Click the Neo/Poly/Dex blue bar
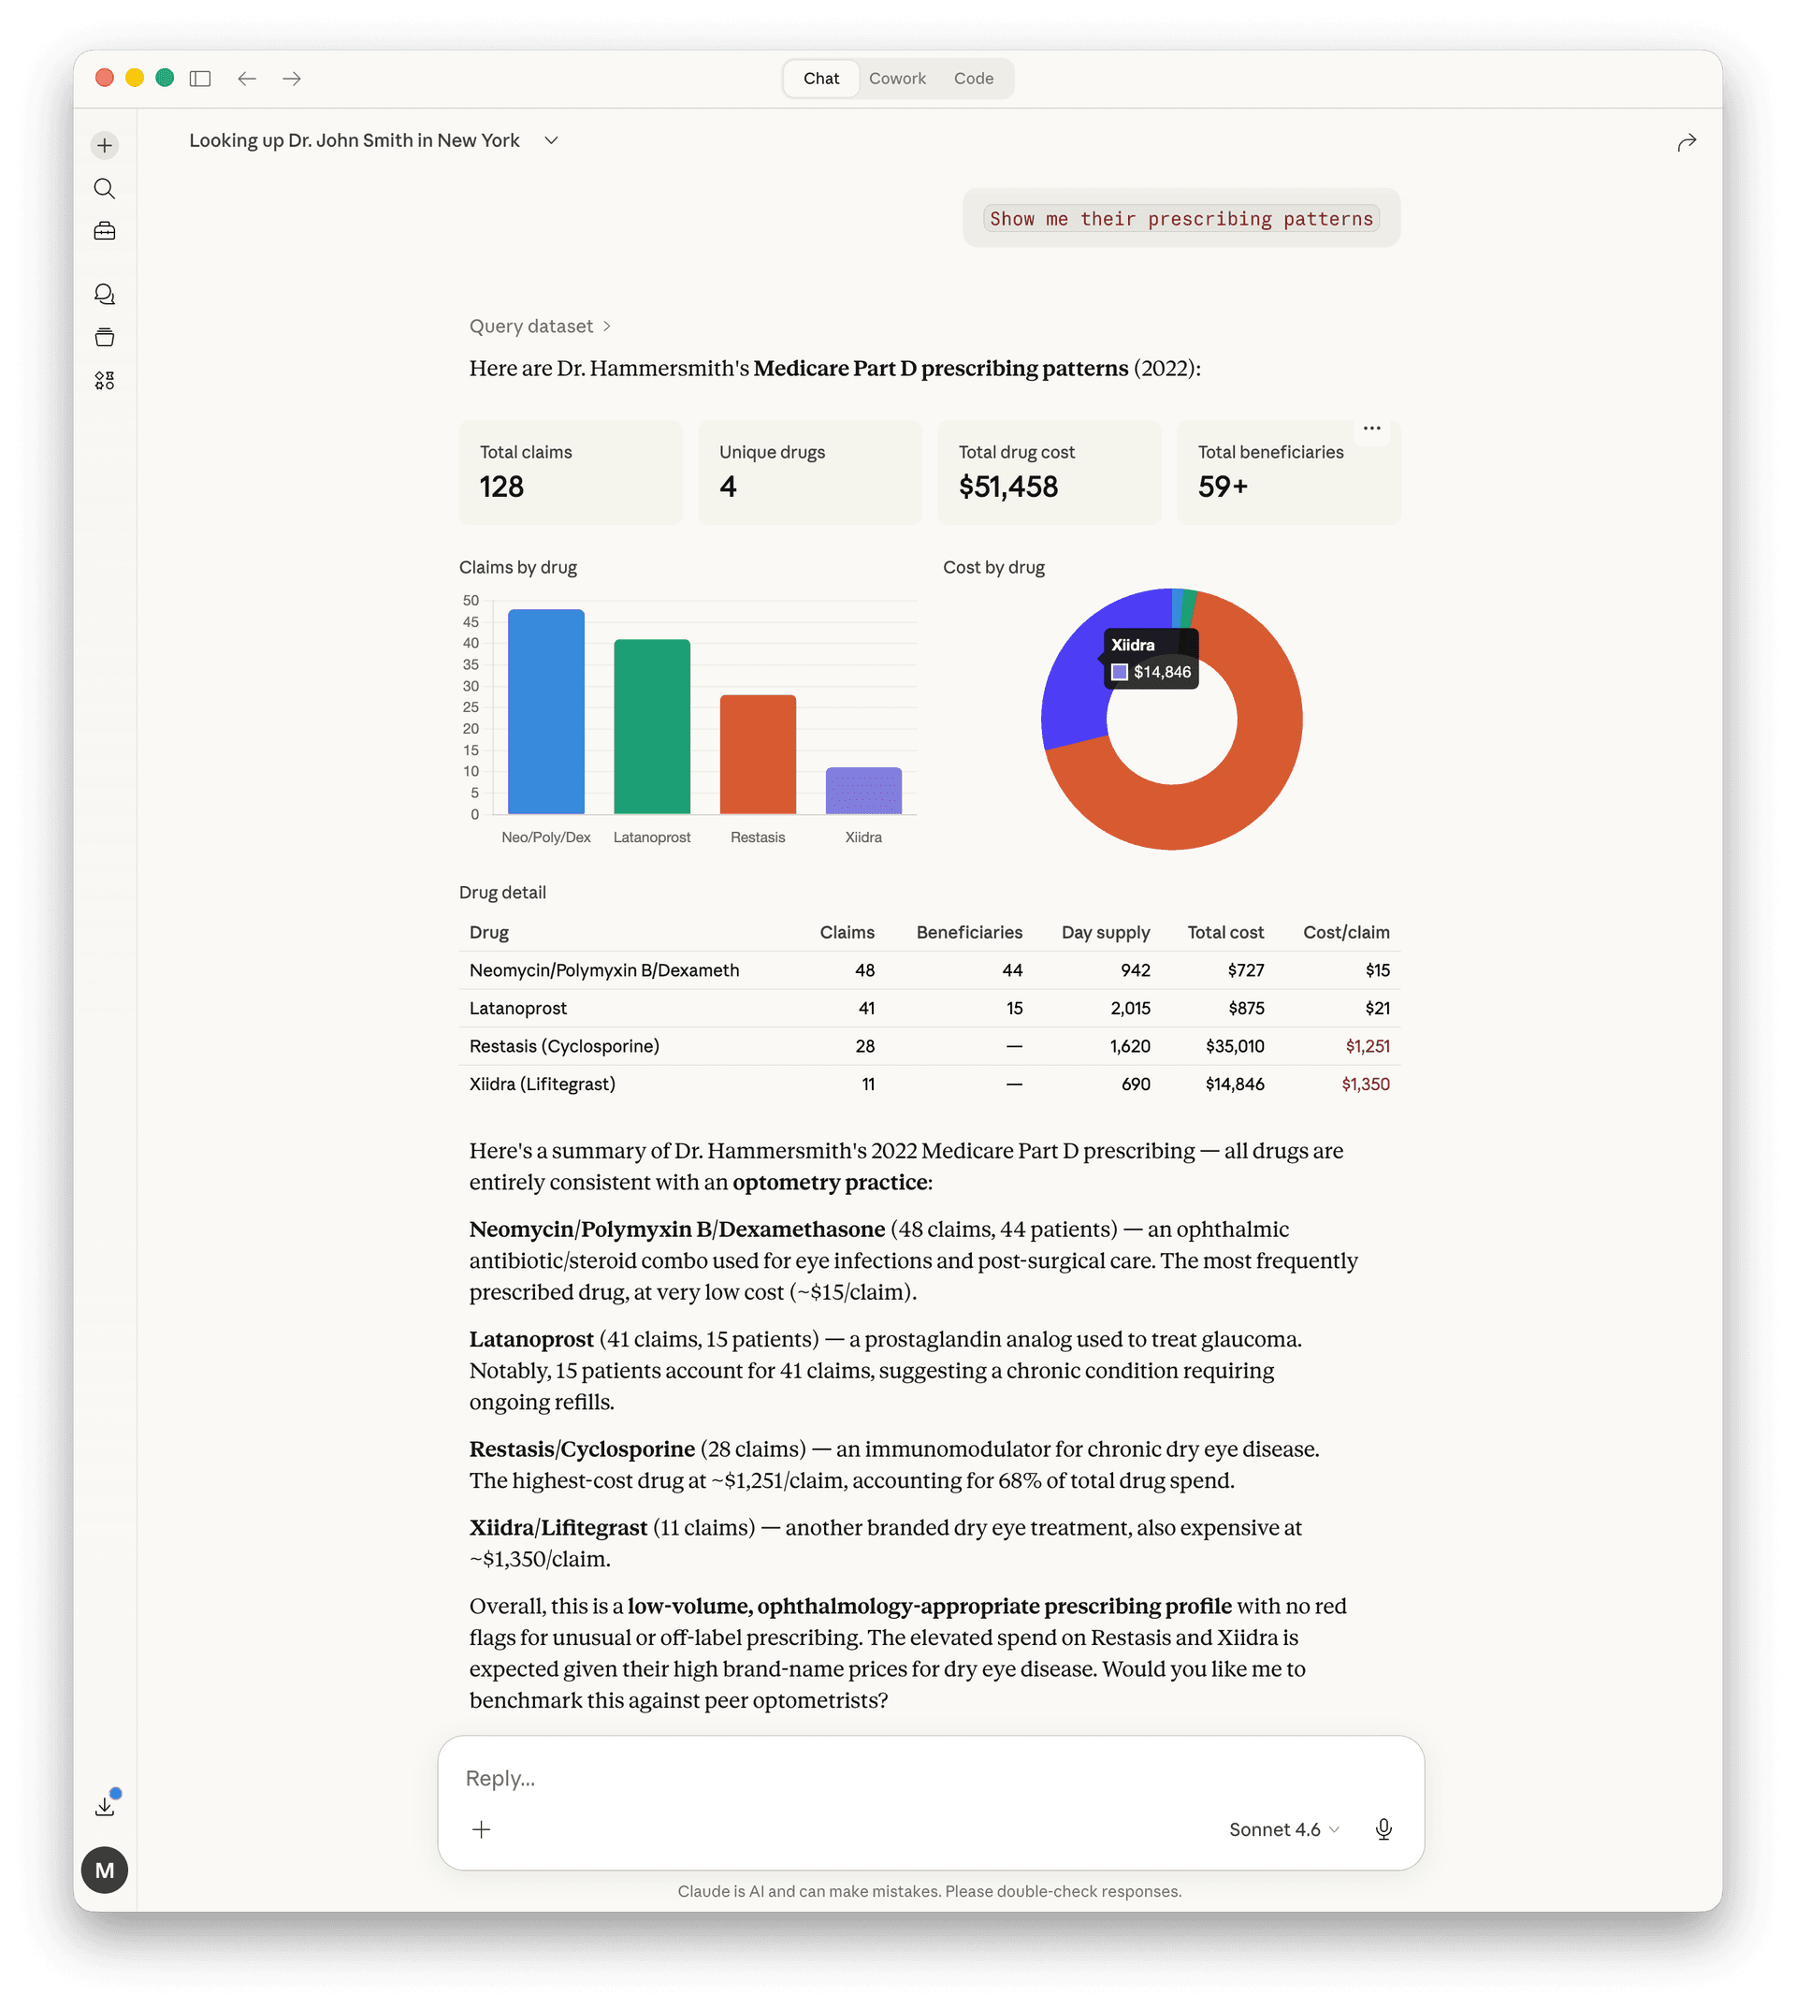 coord(545,712)
